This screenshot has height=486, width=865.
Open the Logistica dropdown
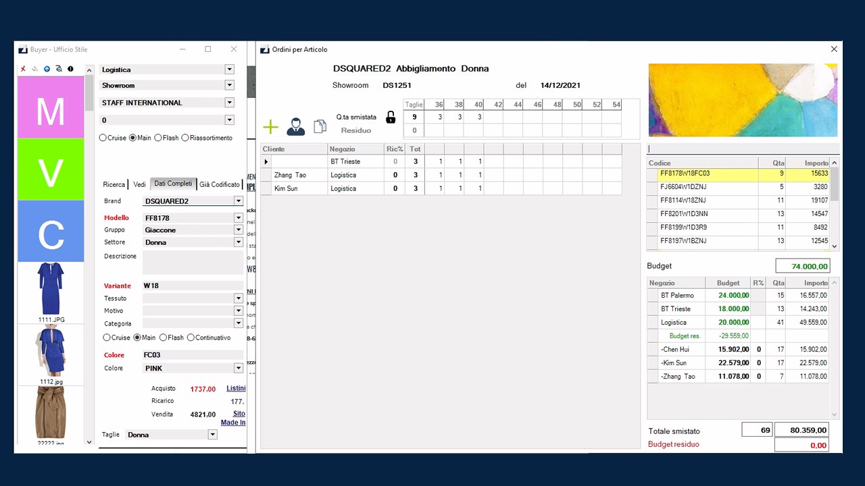click(229, 70)
